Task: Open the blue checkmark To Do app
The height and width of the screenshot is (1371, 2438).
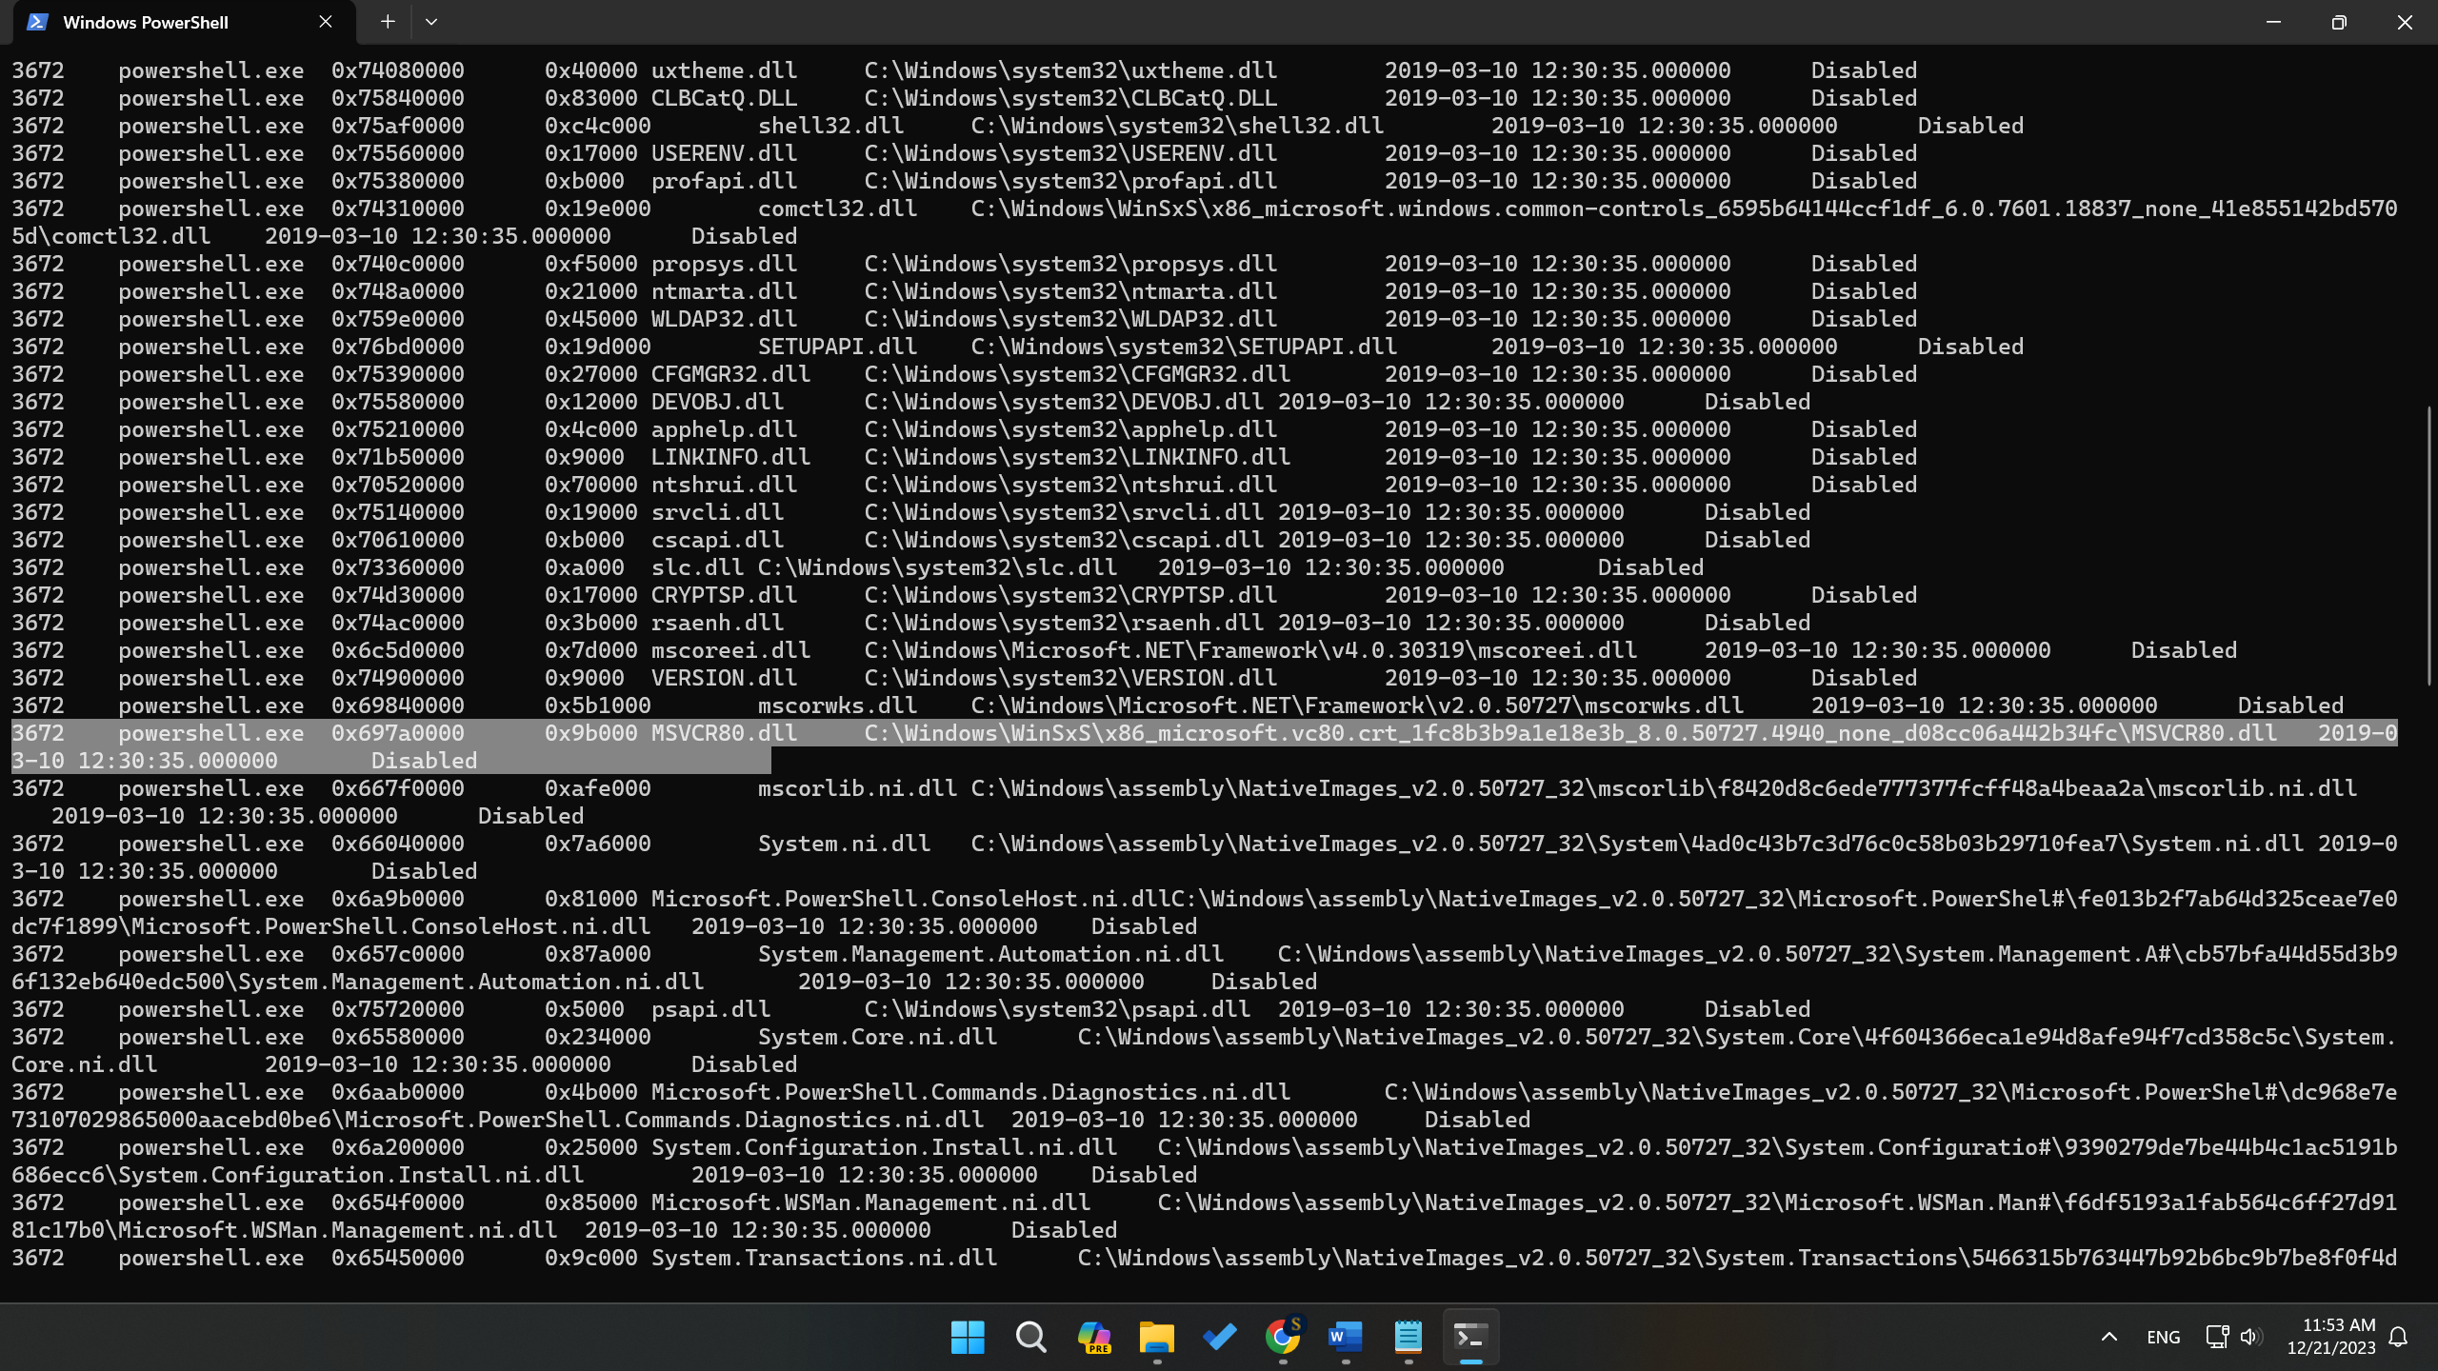Action: click(1219, 1338)
